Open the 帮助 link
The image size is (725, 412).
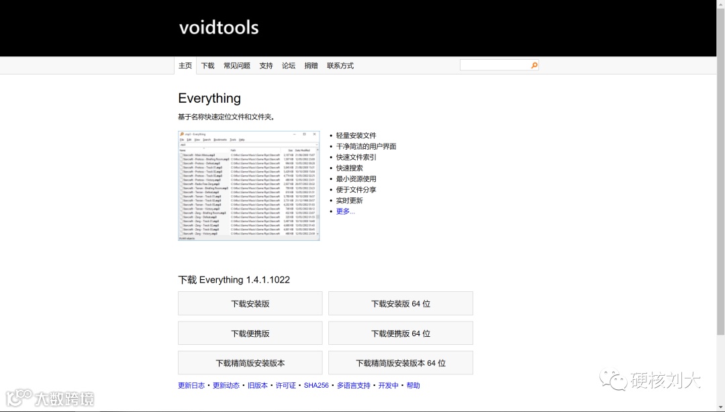pos(414,385)
